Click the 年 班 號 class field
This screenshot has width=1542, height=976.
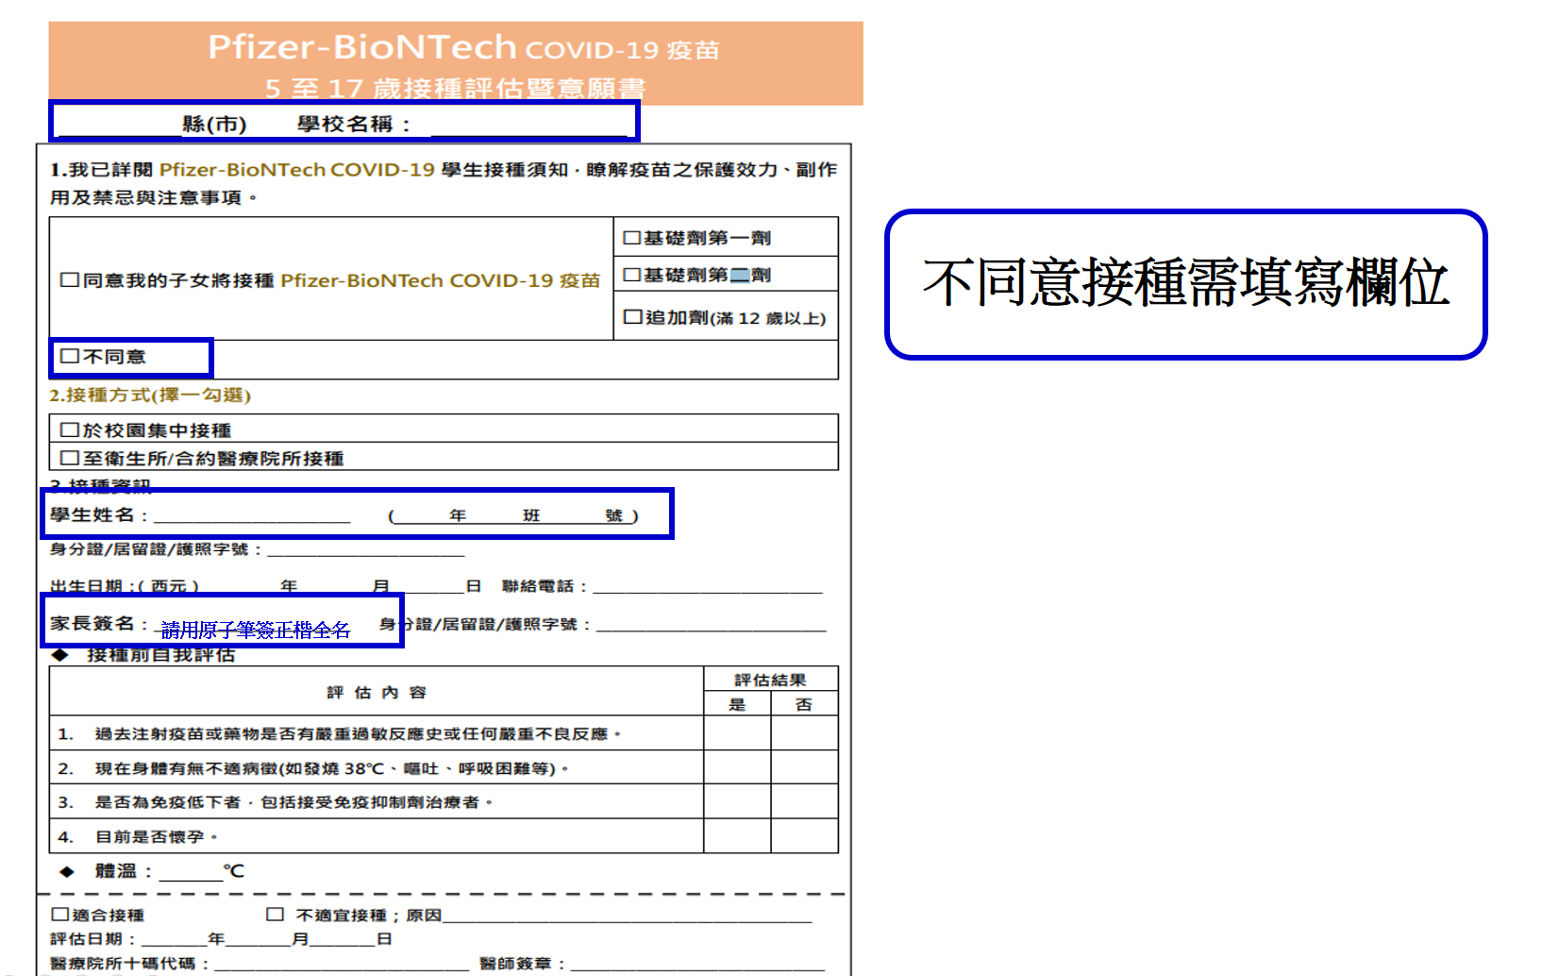coord(514,515)
